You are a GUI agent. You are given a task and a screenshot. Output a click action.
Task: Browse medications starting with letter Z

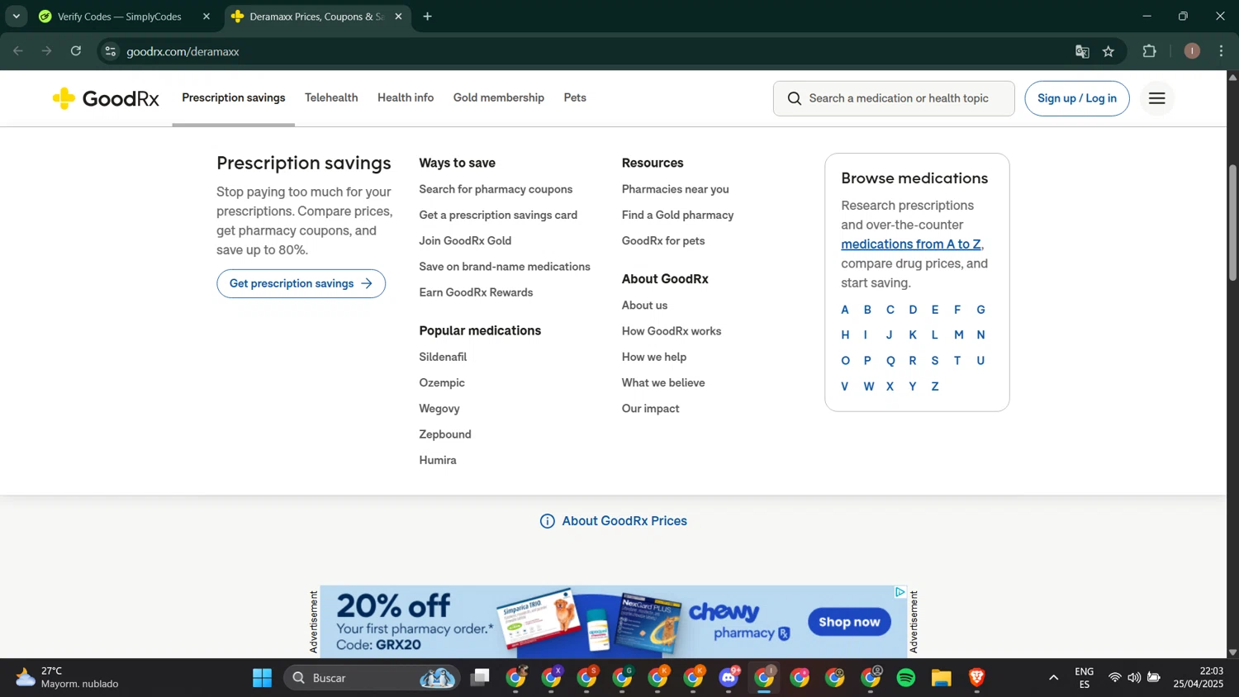935,387
